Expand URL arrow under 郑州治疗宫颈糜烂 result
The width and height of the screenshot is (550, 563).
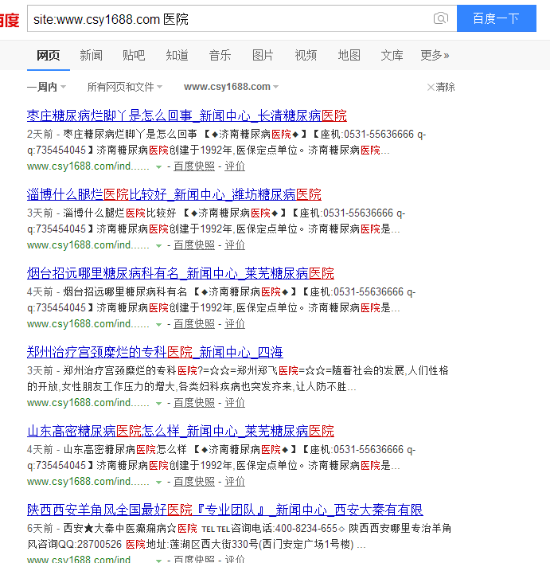click(158, 404)
